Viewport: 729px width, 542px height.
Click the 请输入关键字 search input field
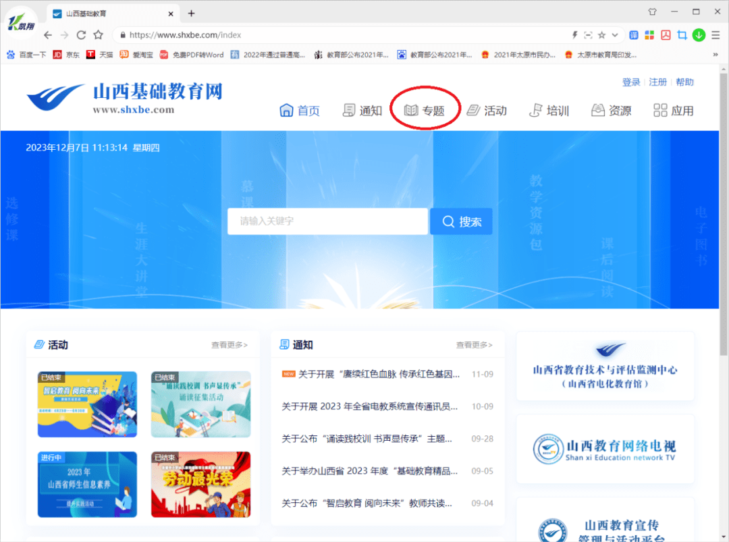[327, 221]
